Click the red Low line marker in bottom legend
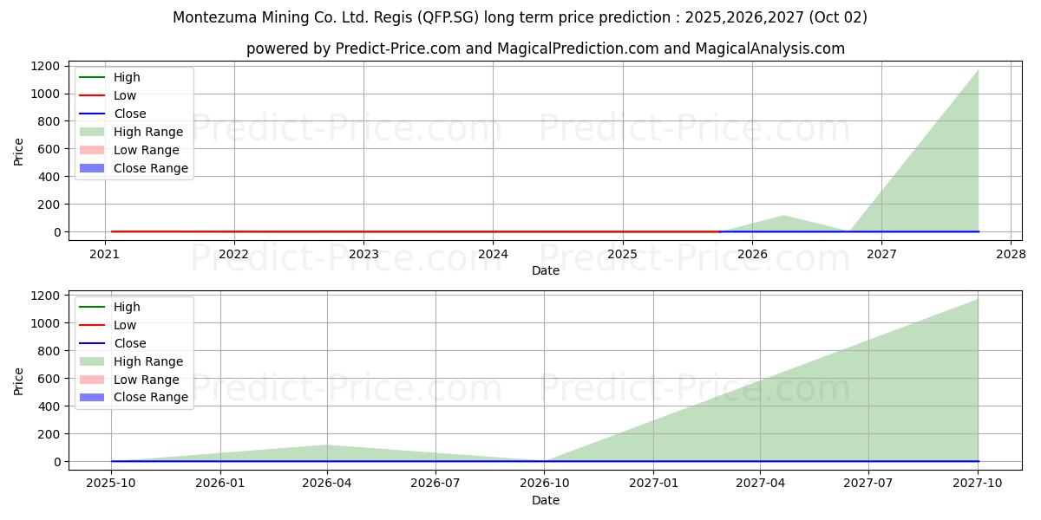1041x520 pixels. (91, 325)
